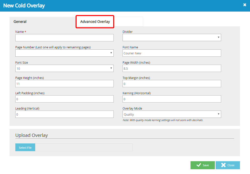Open the Overlay Mode dropdown
Screen dimensions: 250x174
click(x=172, y=114)
